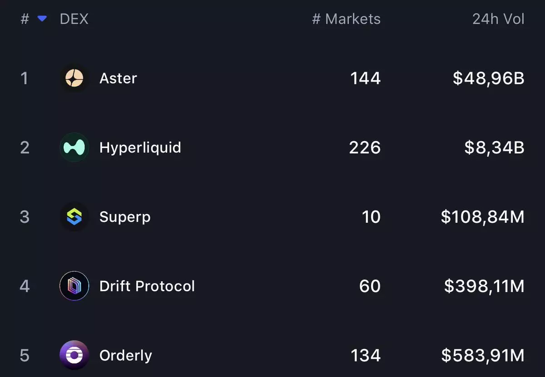The height and width of the screenshot is (377, 545).
Task: Sort by # Markets column header
Action: (x=346, y=19)
